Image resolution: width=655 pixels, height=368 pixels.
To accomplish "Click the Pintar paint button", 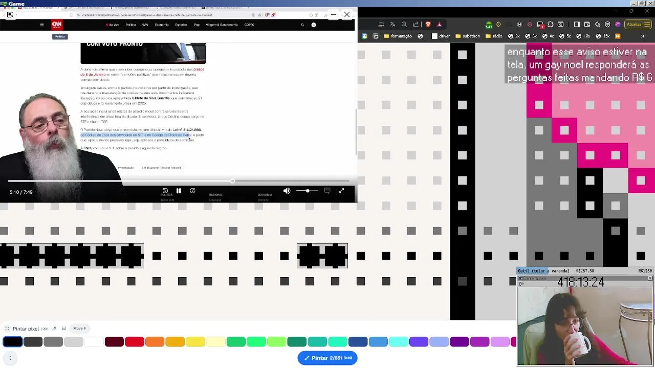I will point(327,358).
